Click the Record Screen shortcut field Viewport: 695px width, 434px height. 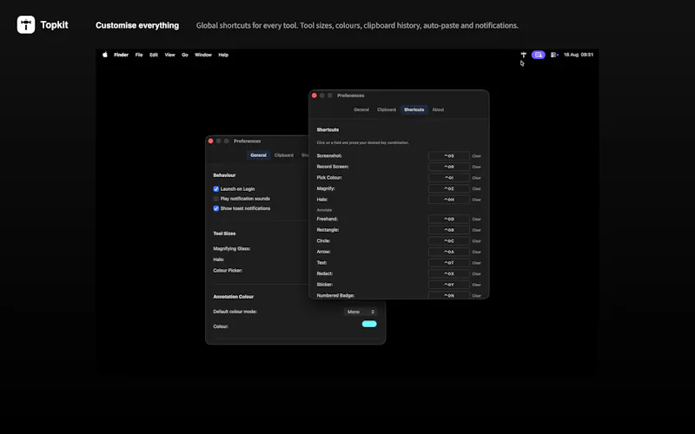coord(449,167)
